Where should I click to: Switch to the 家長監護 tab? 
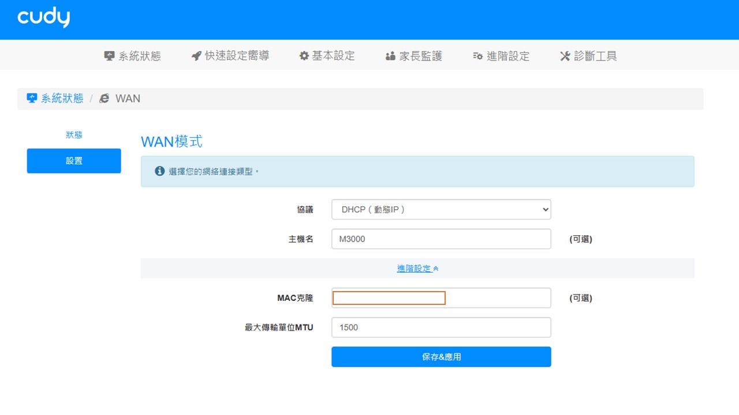[412, 55]
